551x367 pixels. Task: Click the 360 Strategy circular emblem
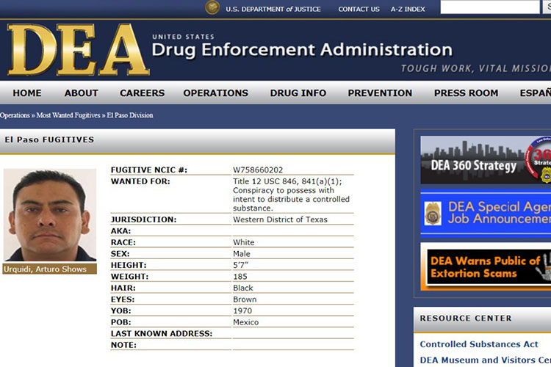click(x=539, y=159)
